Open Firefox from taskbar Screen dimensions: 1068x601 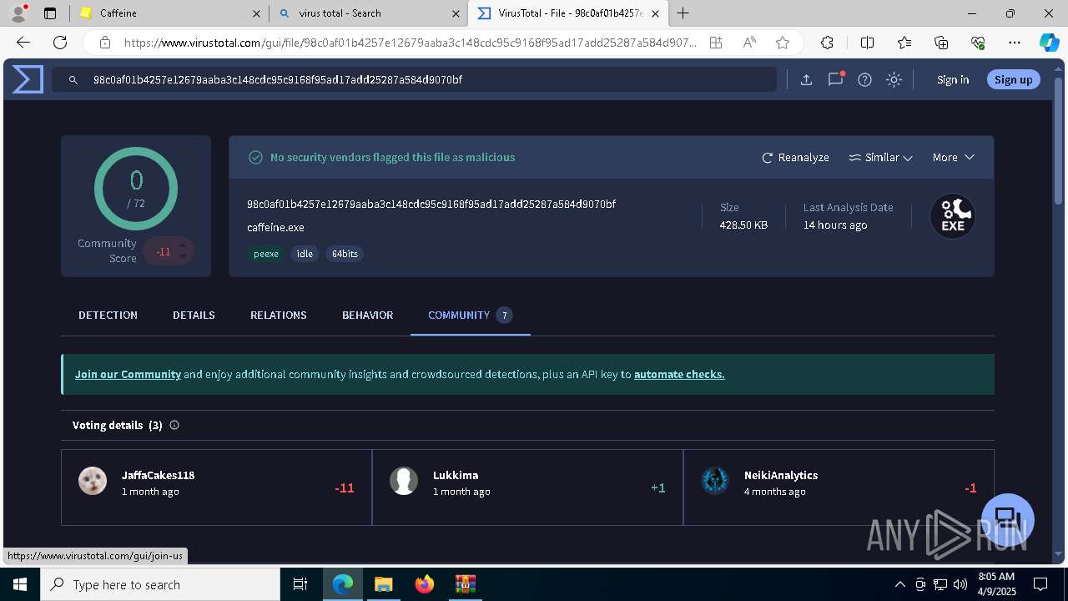pos(425,584)
